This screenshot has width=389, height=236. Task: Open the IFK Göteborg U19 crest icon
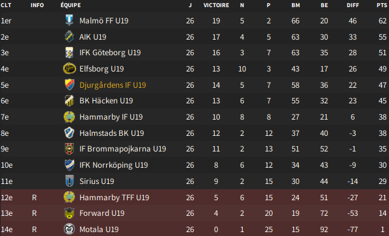(69, 53)
